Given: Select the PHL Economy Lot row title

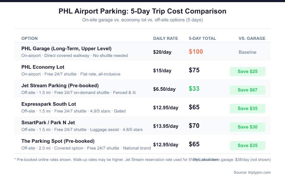Looking at the screenshot, I should coord(43,67).
